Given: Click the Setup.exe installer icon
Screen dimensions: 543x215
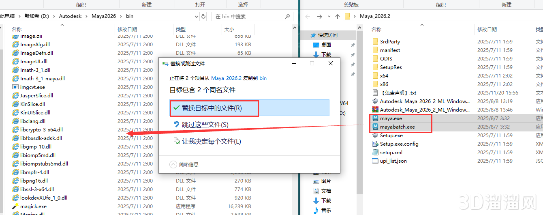Looking at the screenshot, I should [375, 135].
